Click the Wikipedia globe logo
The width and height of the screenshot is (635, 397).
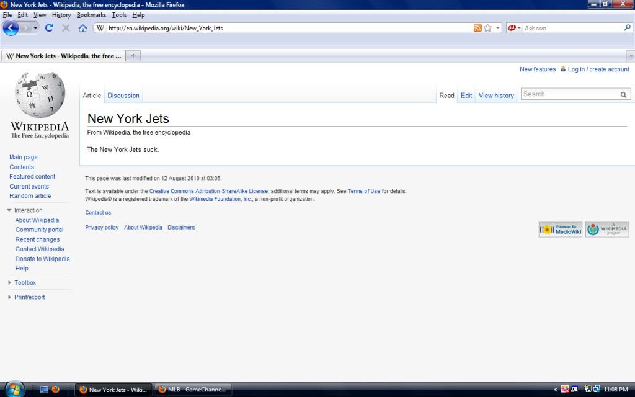click(x=40, y=95)
